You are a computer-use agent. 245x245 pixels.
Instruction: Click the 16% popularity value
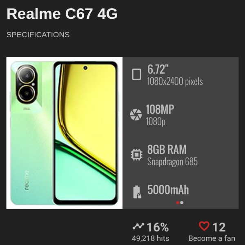point(158,227)
